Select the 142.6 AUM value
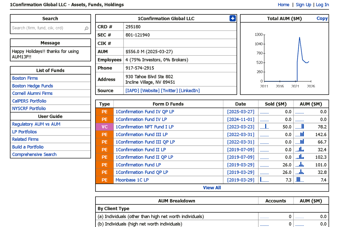 pos(321,135)
